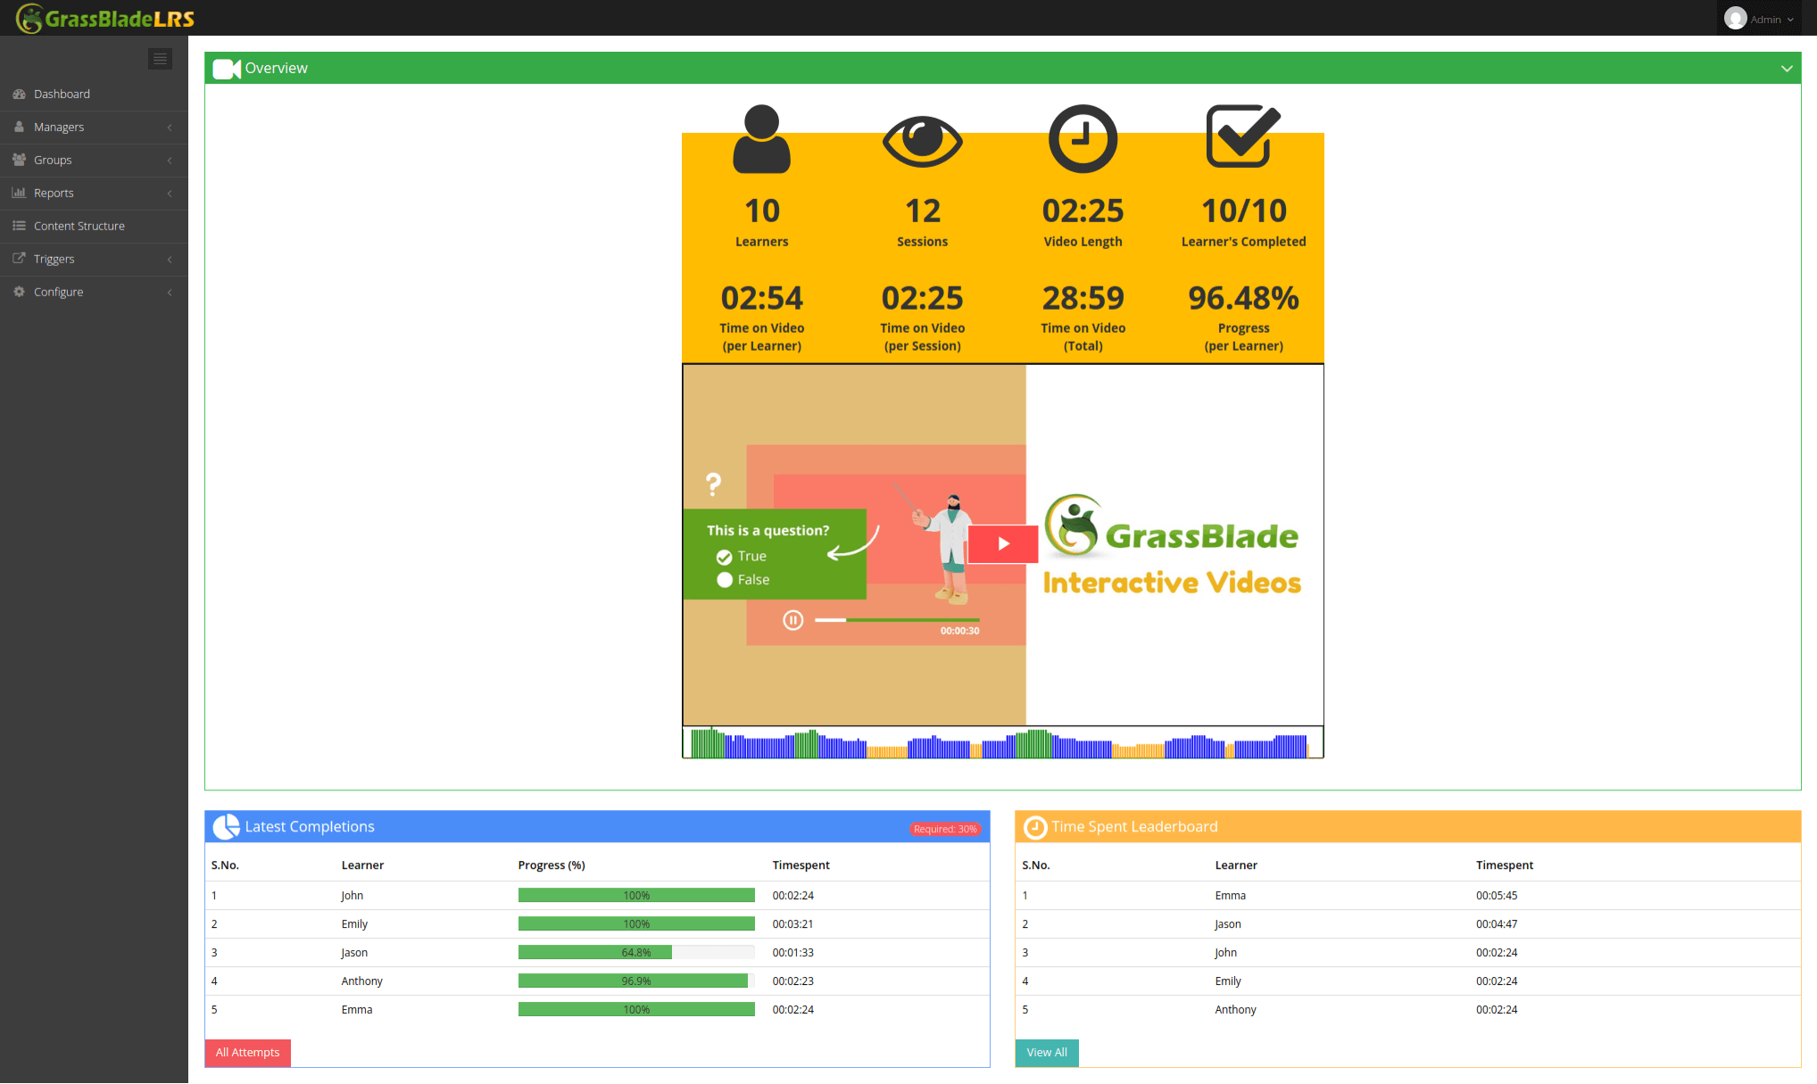The image size is (1817, 1084).
Task: Click the Admin avatar icon
Action: pyautogui.click(x=1735, y=19)
